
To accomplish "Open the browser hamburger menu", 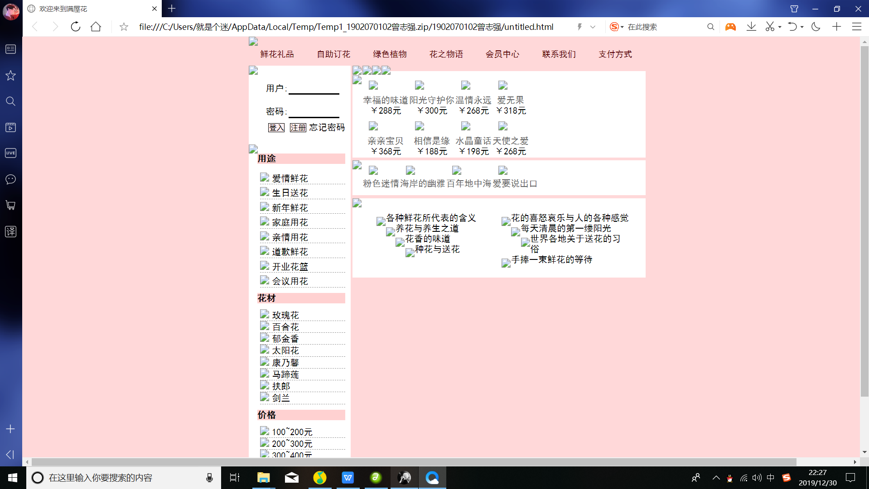I will [856, 27].
